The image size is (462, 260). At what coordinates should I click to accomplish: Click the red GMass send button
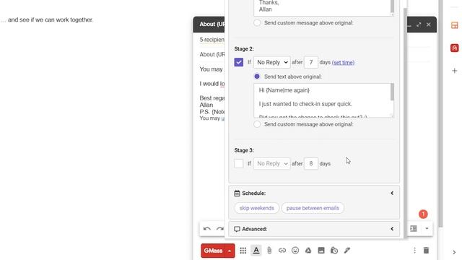click(213, 251)
